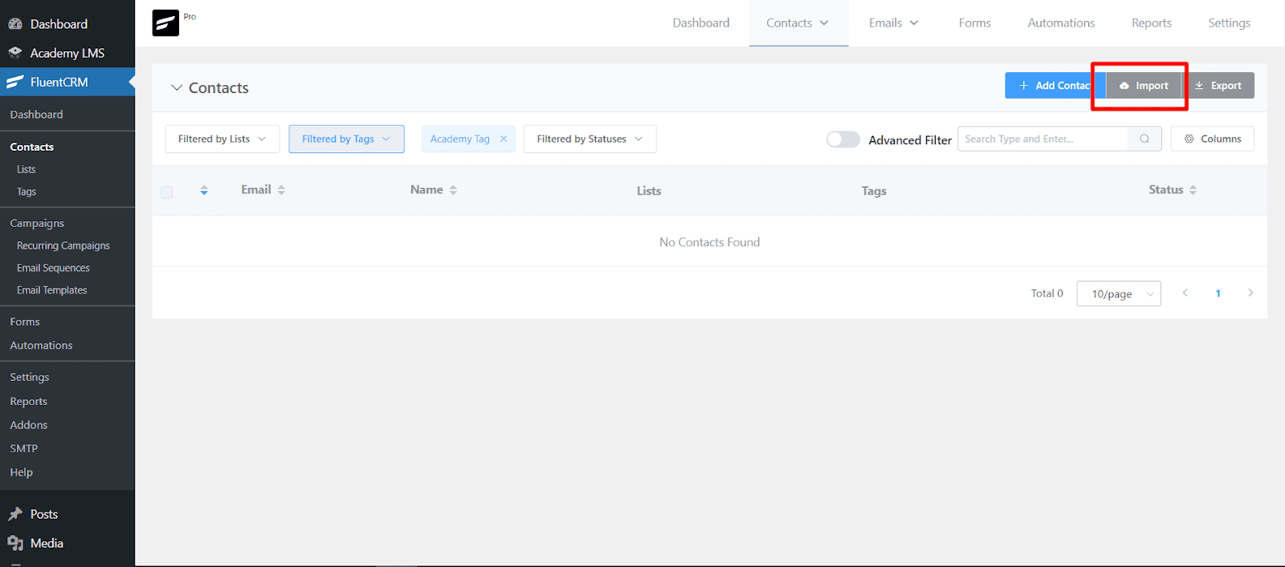Click the FluentCRM logo icon
The height and width of the screenshot is (567, 1285).
pyautogui.click(x=165, y=22)
